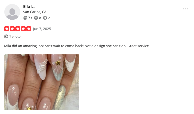Viewport: 194px width, 114px height.
Task: Click the second red rating star
Action: [x=12, y=29]
